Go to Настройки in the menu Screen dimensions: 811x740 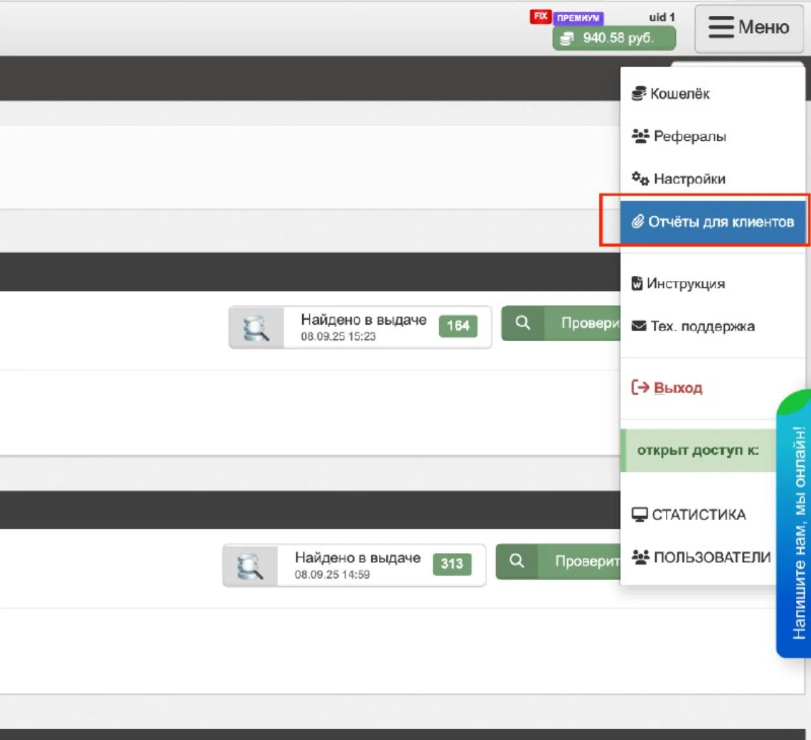(x=713, y=179)
